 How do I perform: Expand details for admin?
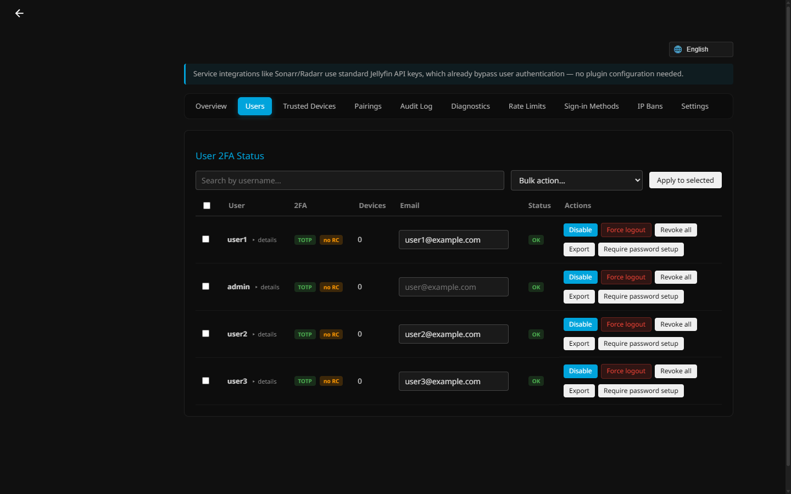(267, 287)
